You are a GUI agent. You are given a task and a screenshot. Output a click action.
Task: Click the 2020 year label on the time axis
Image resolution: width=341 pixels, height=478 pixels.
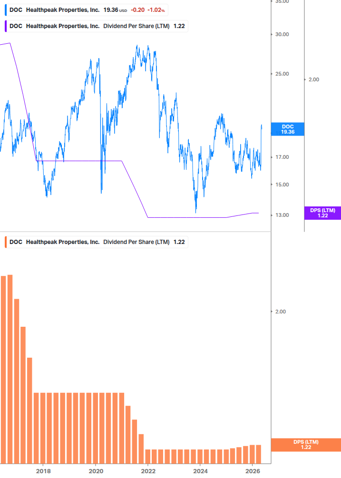point(96,471)
